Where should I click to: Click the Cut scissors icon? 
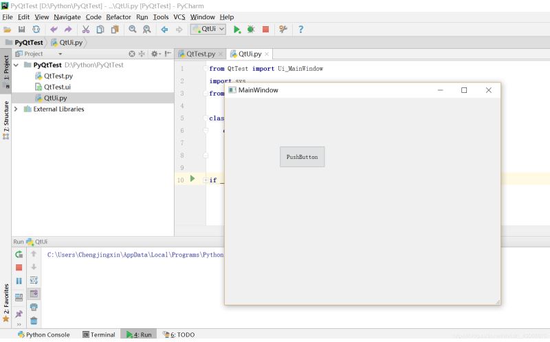point(85,30)
